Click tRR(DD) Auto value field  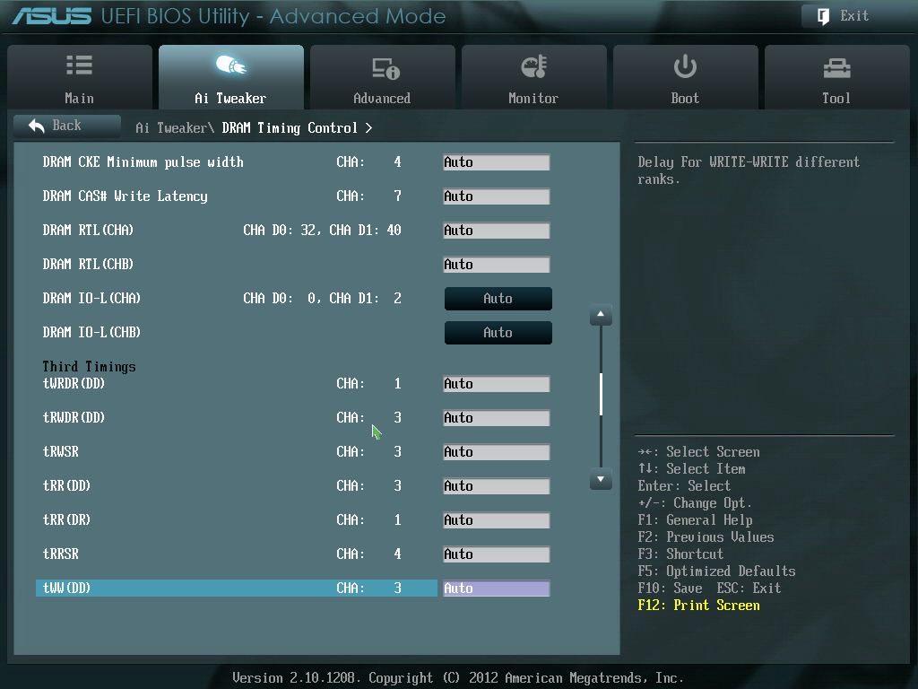497,485
